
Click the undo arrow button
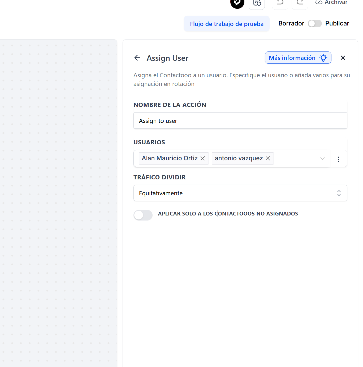pos(280,3)
